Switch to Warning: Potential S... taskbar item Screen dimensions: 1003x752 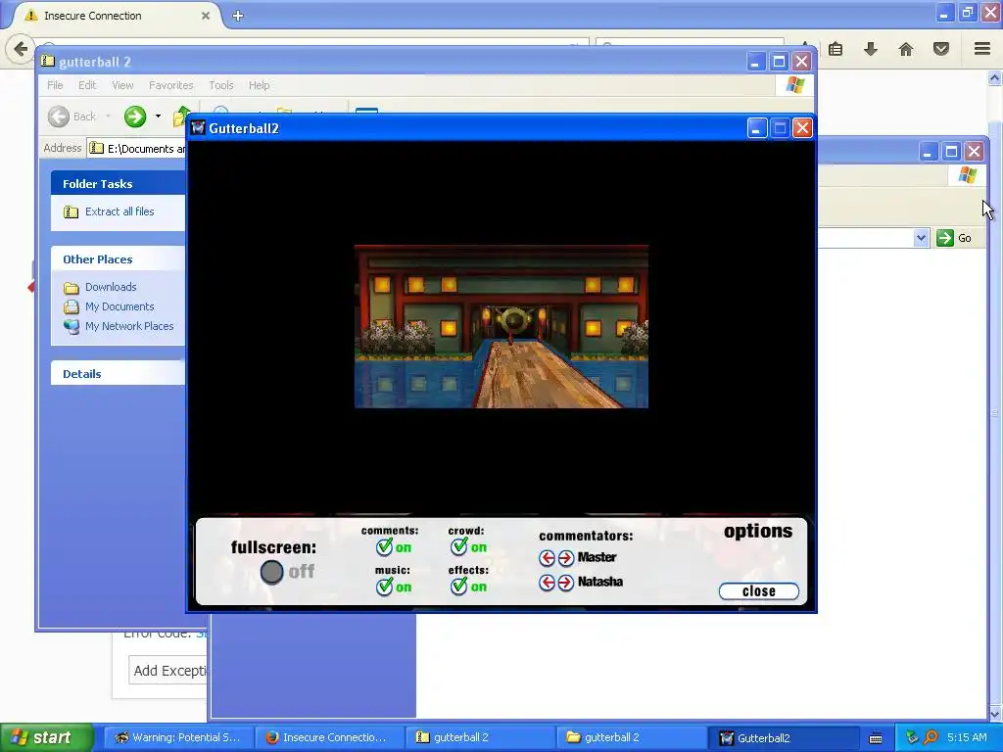click(179, 737)
